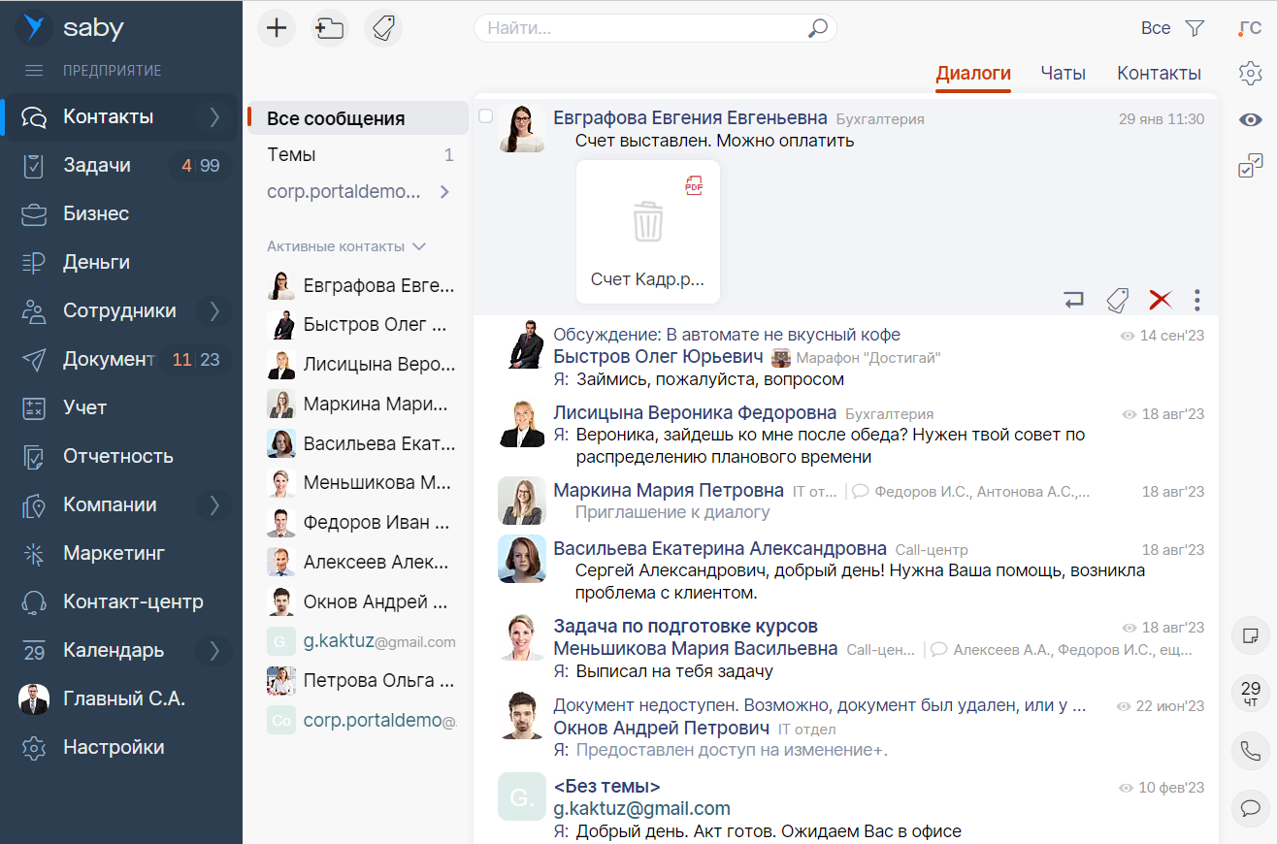This screenshot has width=1277, height=844.
Task: Tick the checkbox beside Евграфова Евгения message
Action: click(x=486, y=116)
